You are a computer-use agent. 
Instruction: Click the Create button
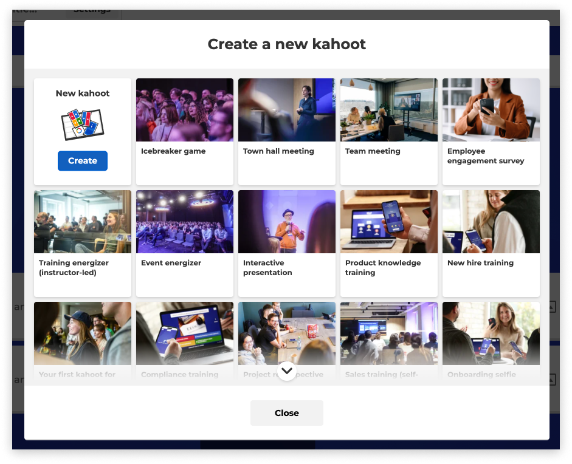(82, 160)
